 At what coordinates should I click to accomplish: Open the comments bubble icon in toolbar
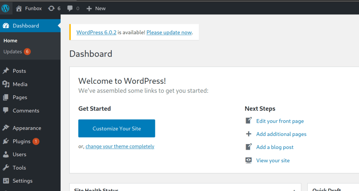tap(70, 8)
